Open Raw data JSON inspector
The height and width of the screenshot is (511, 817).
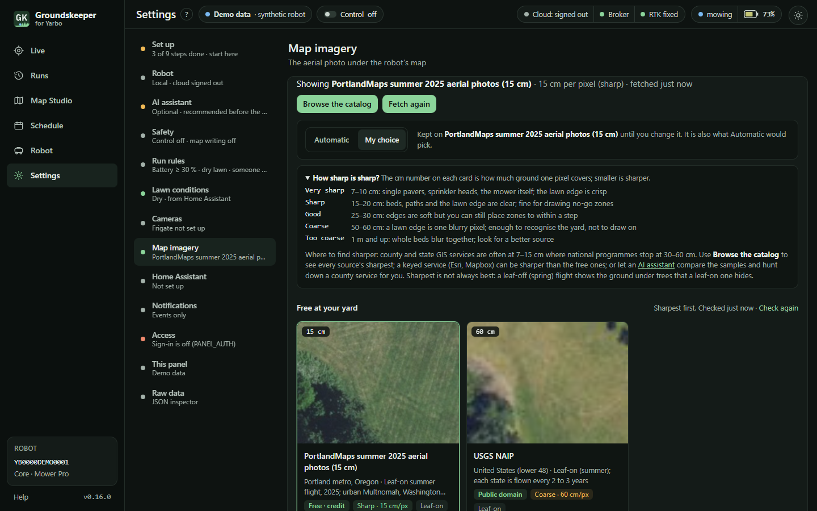click(x=204, y=397)
